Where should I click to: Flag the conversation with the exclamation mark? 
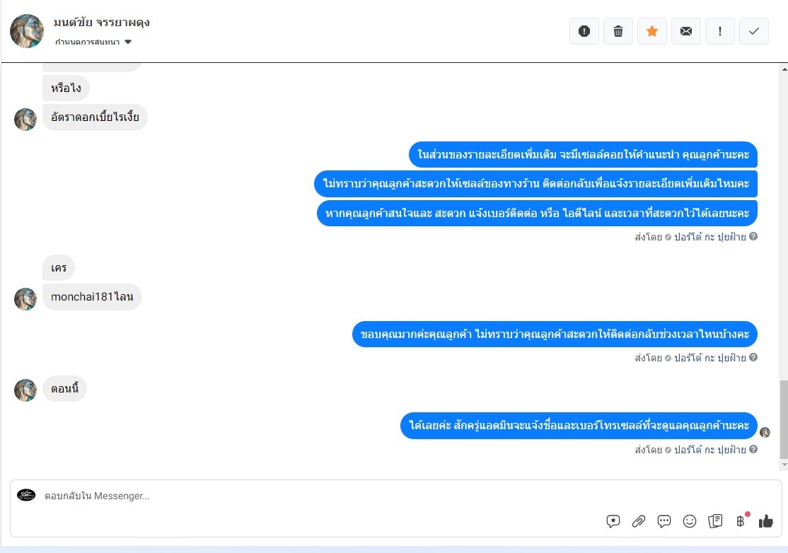(720, 31)
